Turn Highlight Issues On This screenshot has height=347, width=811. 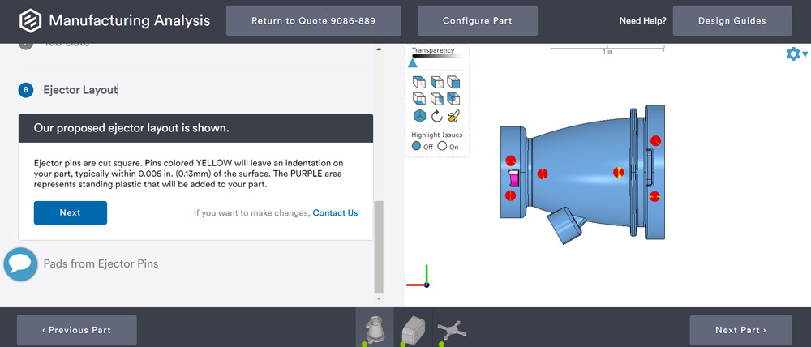point(442,147)
